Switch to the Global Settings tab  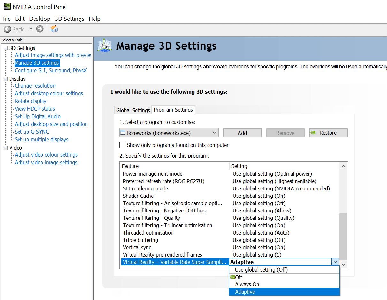[133, 110]
